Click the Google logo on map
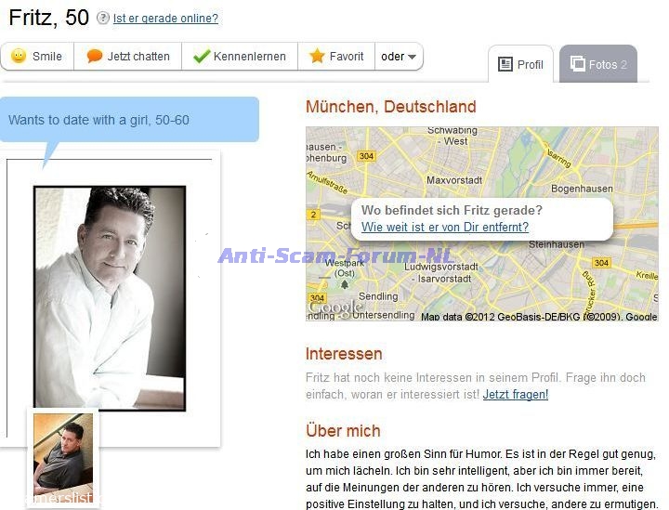 click(x=334, y=307)
